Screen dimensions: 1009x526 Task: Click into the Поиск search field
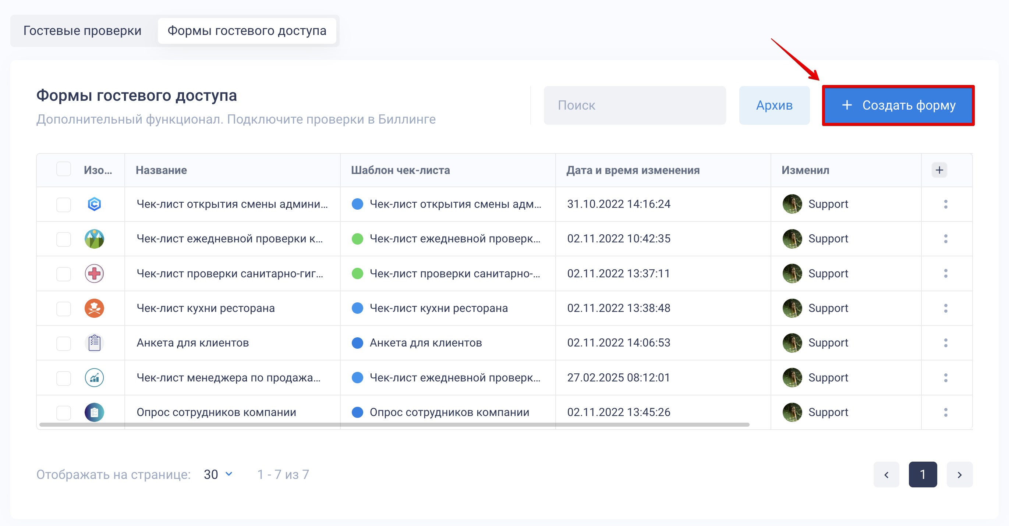[634, 105]
